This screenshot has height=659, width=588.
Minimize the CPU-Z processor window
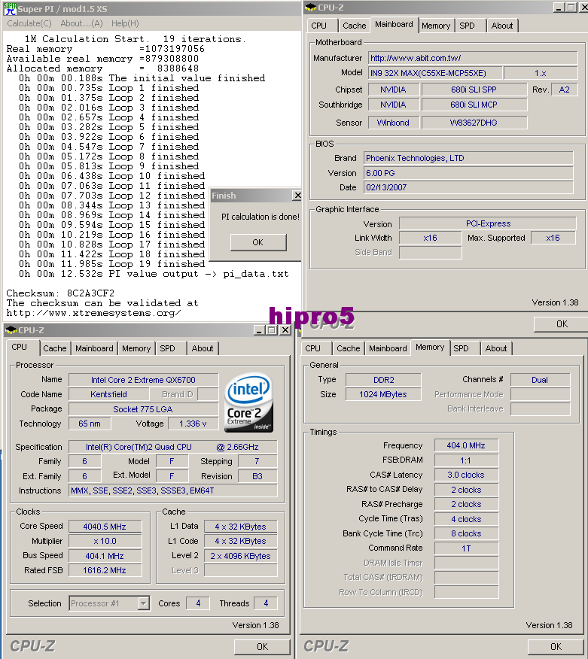[x=259, y=330]
